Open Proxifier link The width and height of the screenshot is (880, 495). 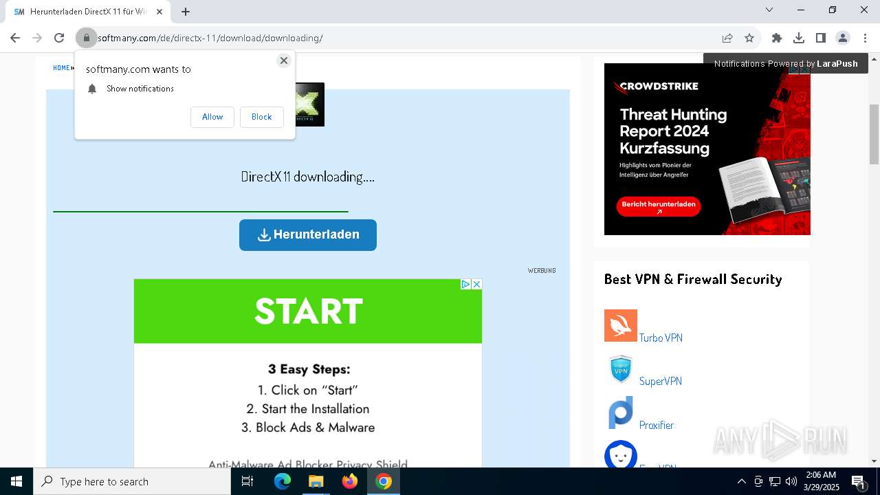pos(657,425)
